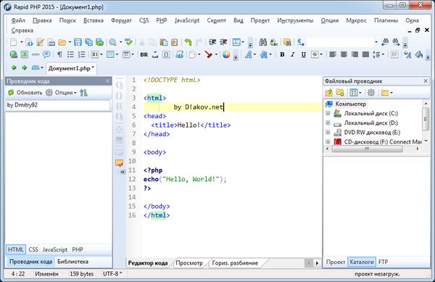Image resolution: width=435 pixels, height=282 pixels.
Task: Click the Justify text icon
Action: (365, 54)
